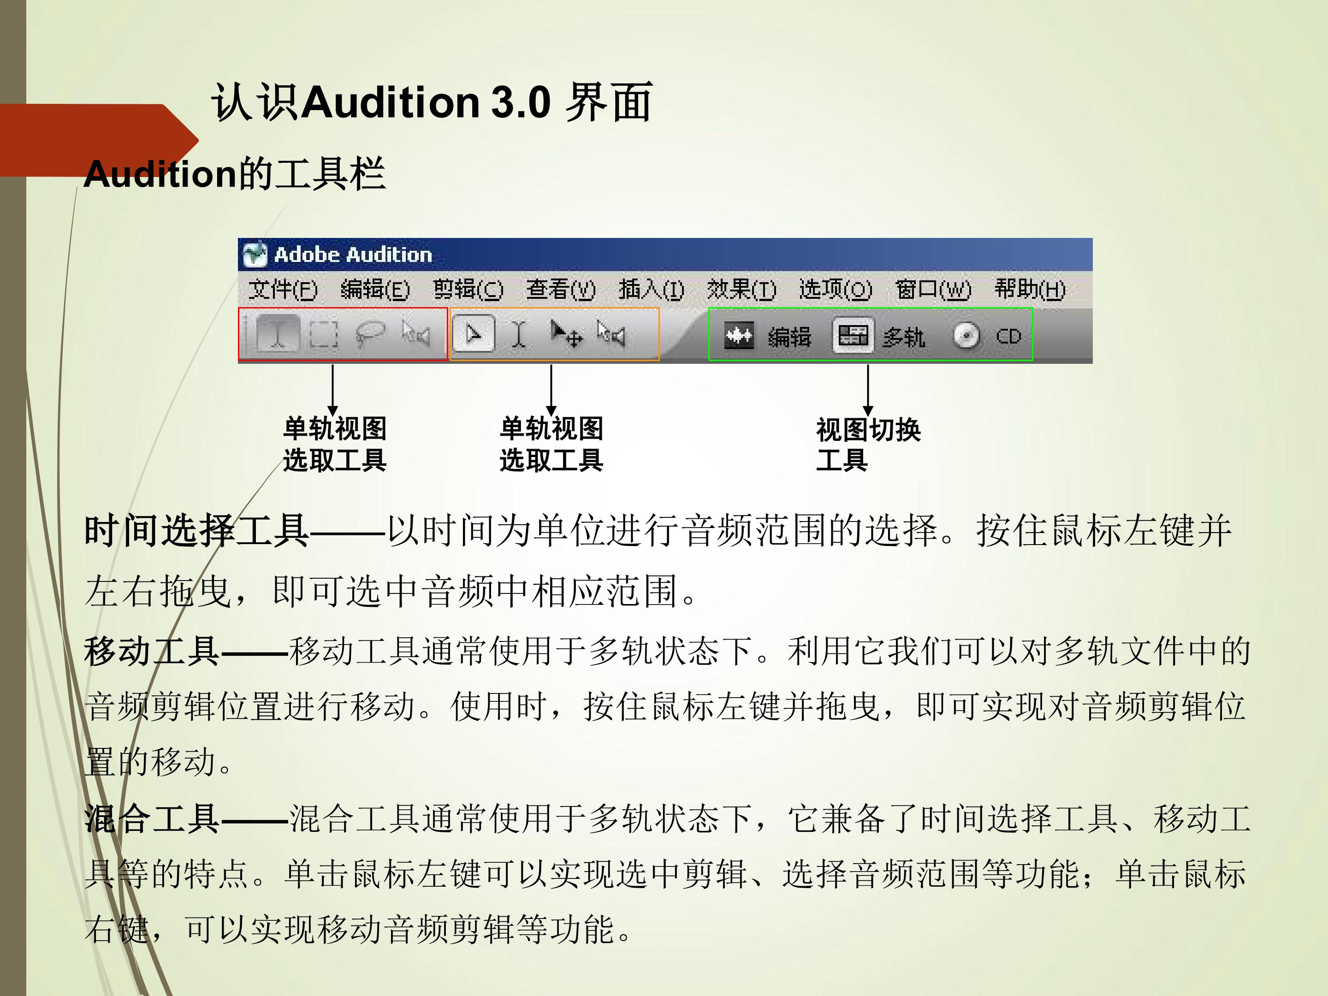Pick the multitrack Time Selection I-beam icon

click(519, 334)
